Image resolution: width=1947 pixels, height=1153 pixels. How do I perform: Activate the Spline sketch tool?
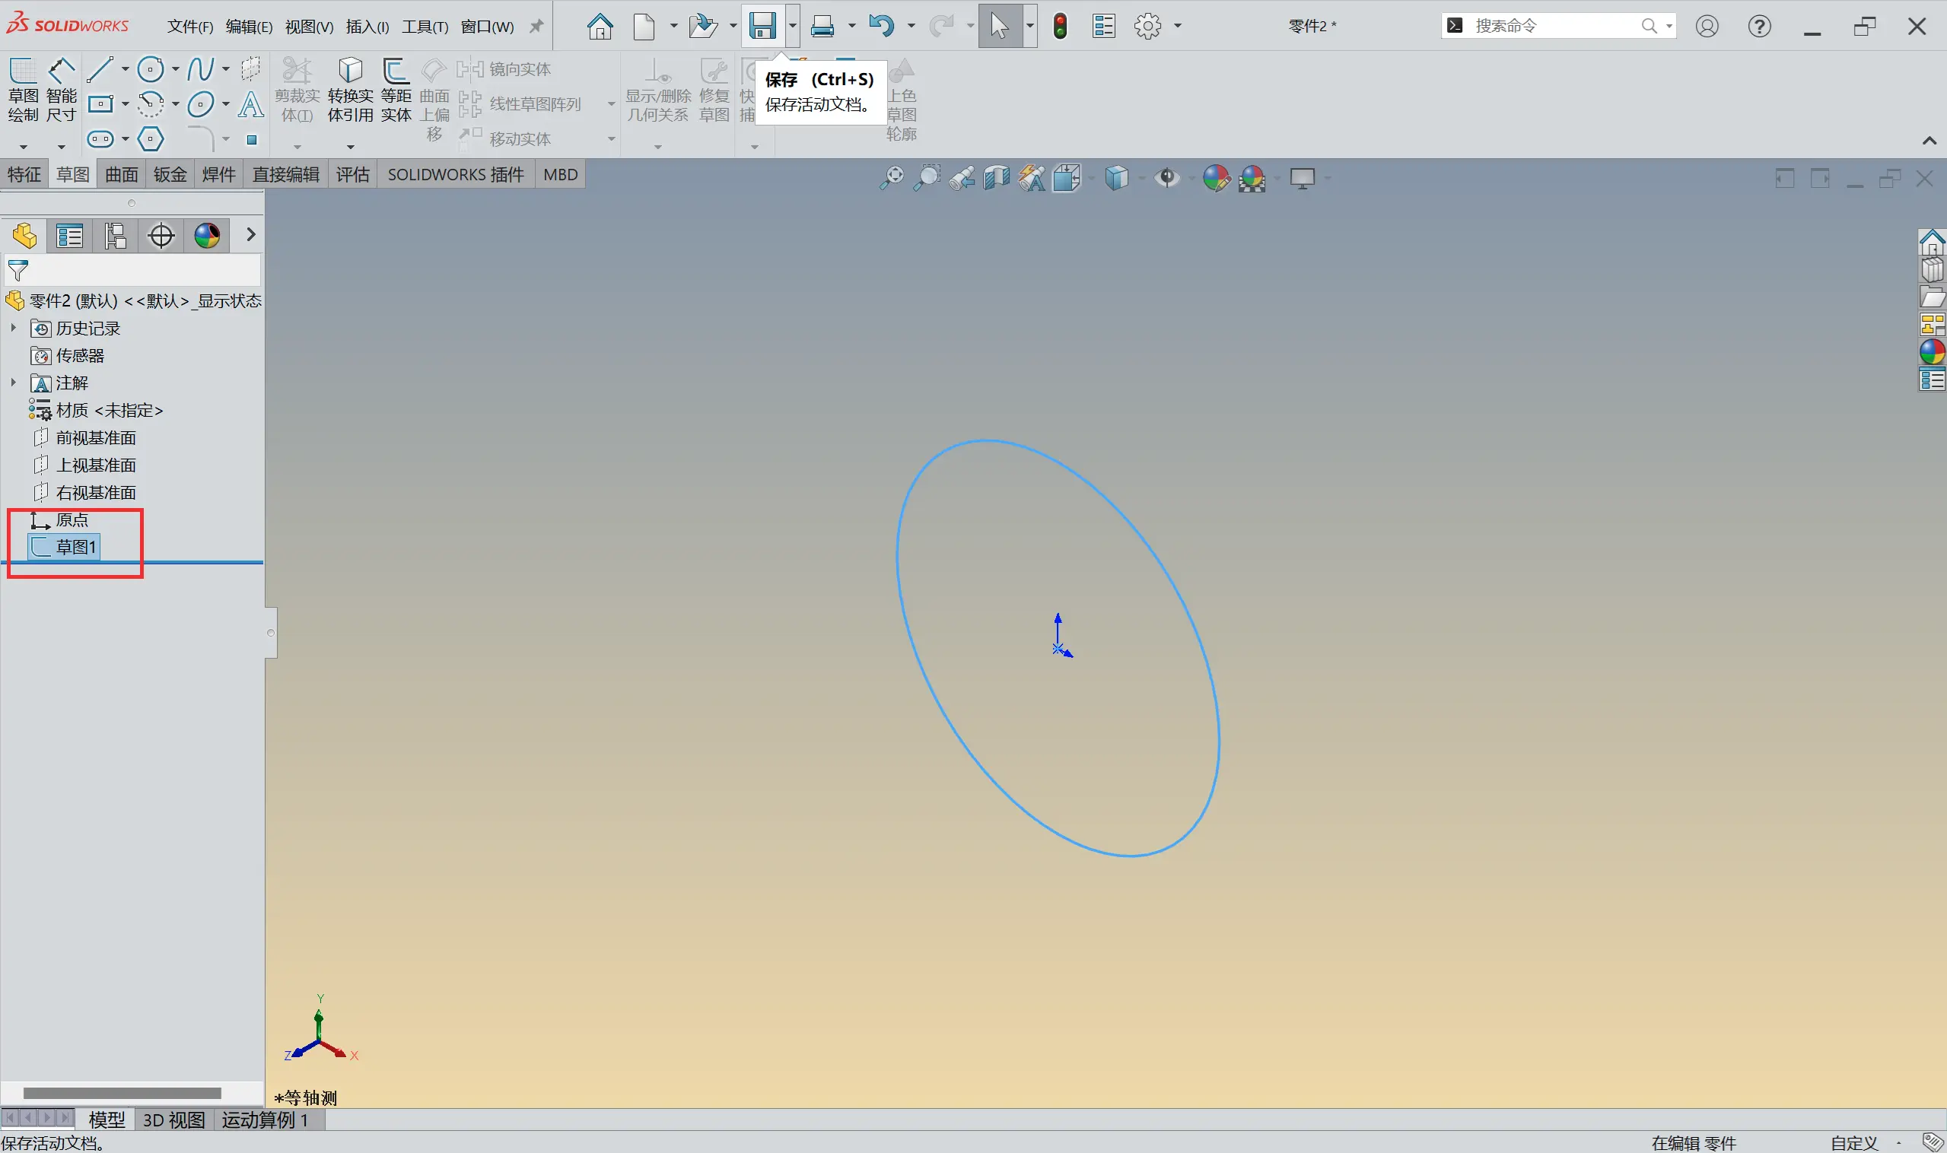click(201, 69)
